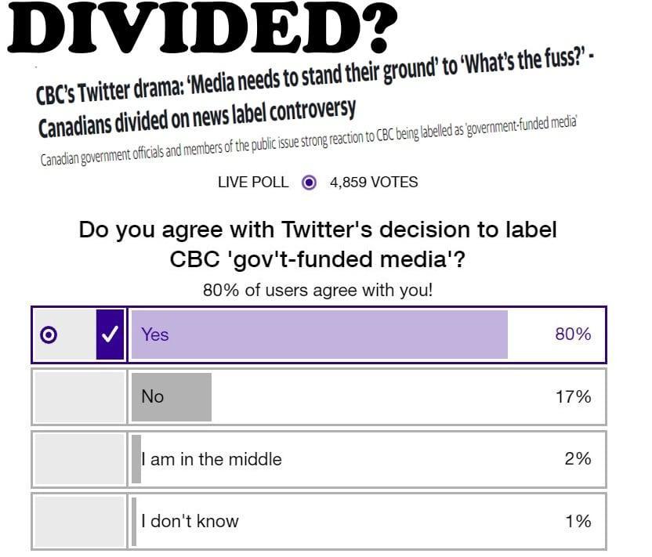
Task: Click the LIVE POLL label
Action: coord(253,182)
